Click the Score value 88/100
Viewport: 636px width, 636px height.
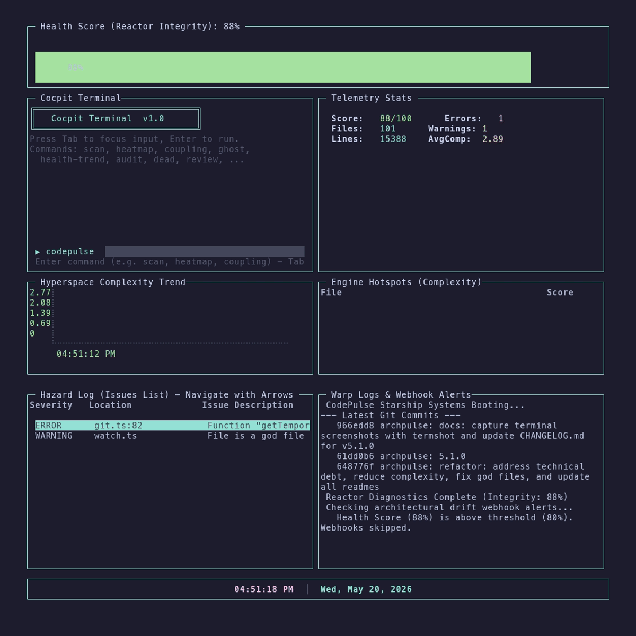(x=396, y=119)
